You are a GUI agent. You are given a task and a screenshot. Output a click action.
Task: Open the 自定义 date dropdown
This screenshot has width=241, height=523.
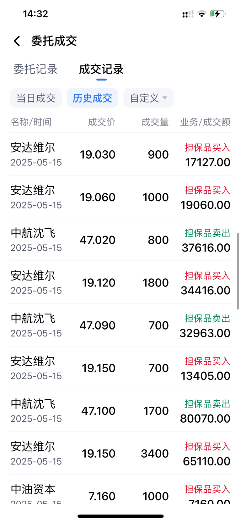click(148, 98)
